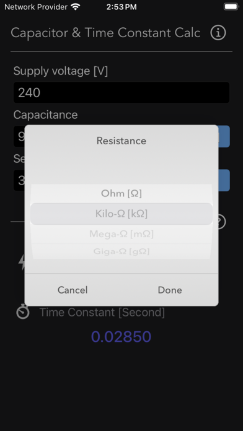This screenshot has height=431, width=243.
Task: Choose Mega-Ω [mΩ] unit option
Action: pyautogui.click(x=122, y=234)
